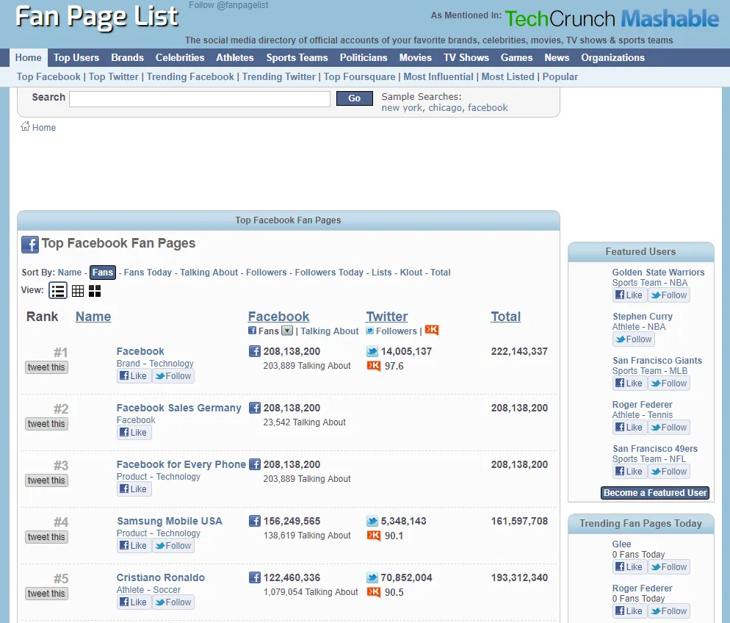Image resolution: width=730 pixels, height=623 pixels.
Task: Switch to the large tiles view icon
Action: 95,291
